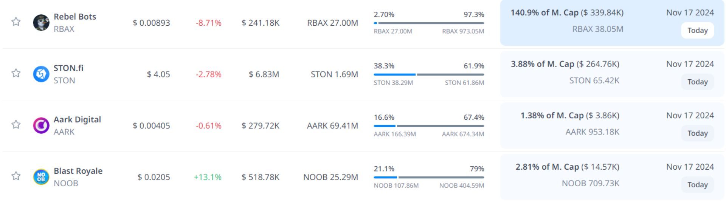Favorite Blast Royale with star icon
This screenshot has width=726, height=204.
16,176
